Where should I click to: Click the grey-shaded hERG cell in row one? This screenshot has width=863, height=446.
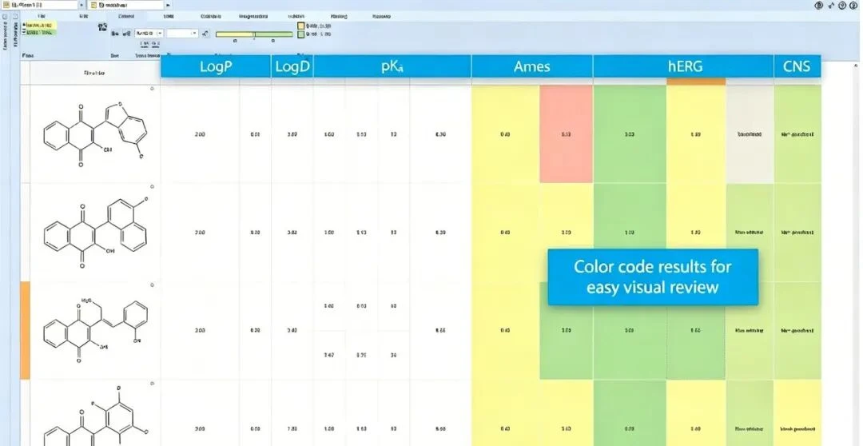(x=750, y=133)
